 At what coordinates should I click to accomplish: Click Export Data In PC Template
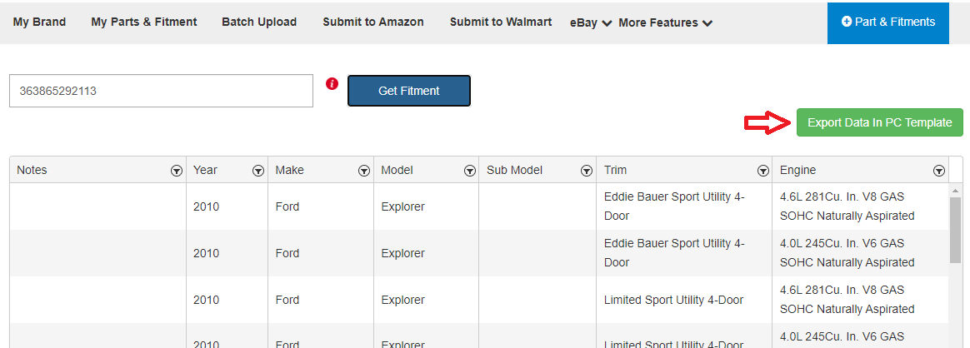pos(880,122)
